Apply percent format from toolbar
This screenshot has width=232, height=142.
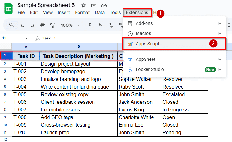100,25
